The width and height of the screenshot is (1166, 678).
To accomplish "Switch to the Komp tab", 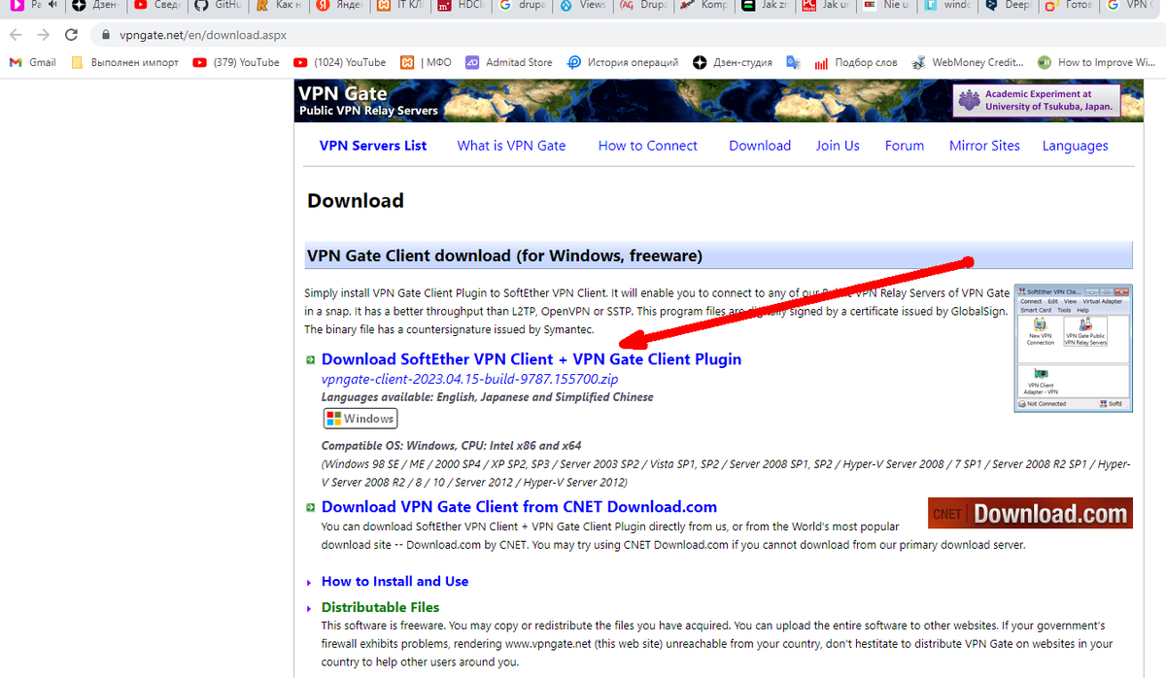I will (705, 6).
